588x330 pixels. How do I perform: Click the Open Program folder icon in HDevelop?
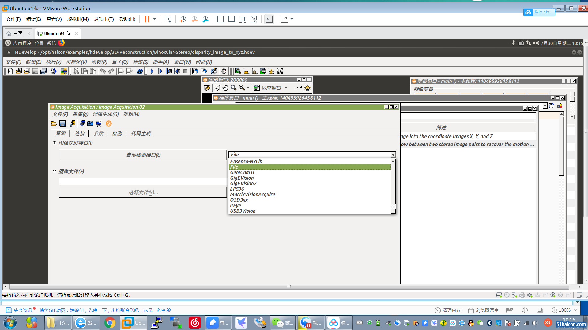coord(18,71)
